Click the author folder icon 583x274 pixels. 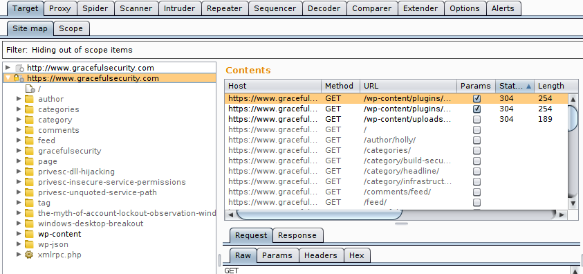(x=29, y=99)
